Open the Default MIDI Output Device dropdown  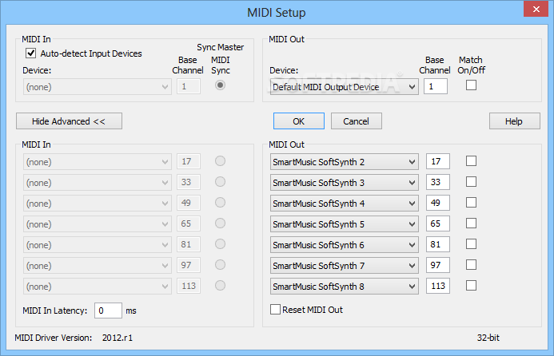click(x=344, y=87)
